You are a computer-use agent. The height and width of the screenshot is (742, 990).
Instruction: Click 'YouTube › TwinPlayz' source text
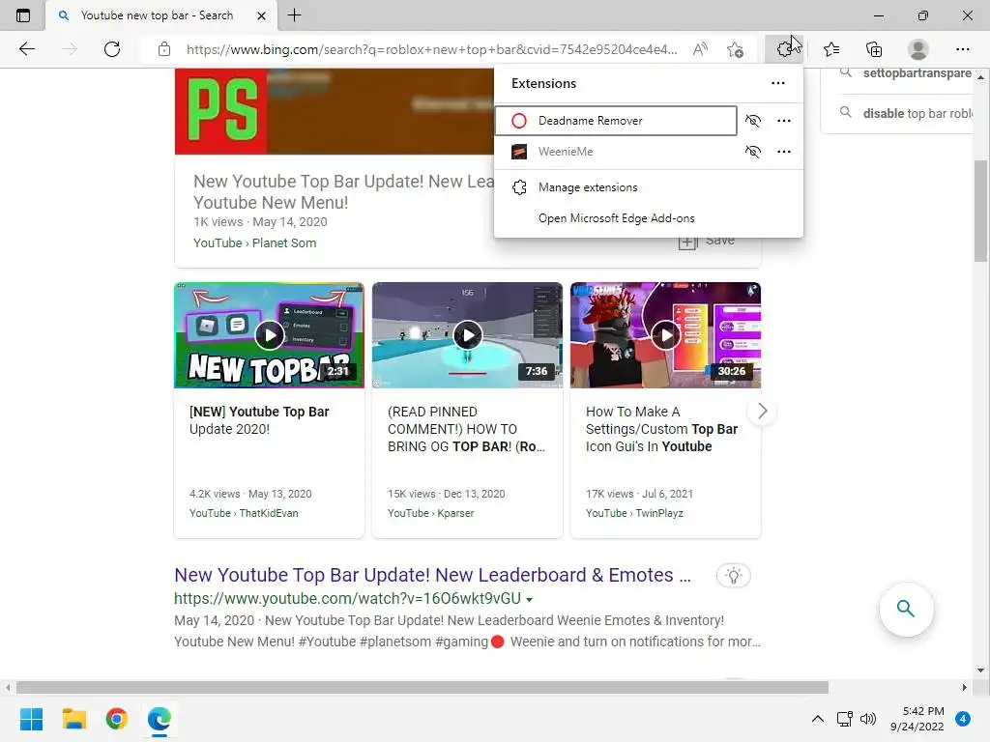[x=634, y=514]
